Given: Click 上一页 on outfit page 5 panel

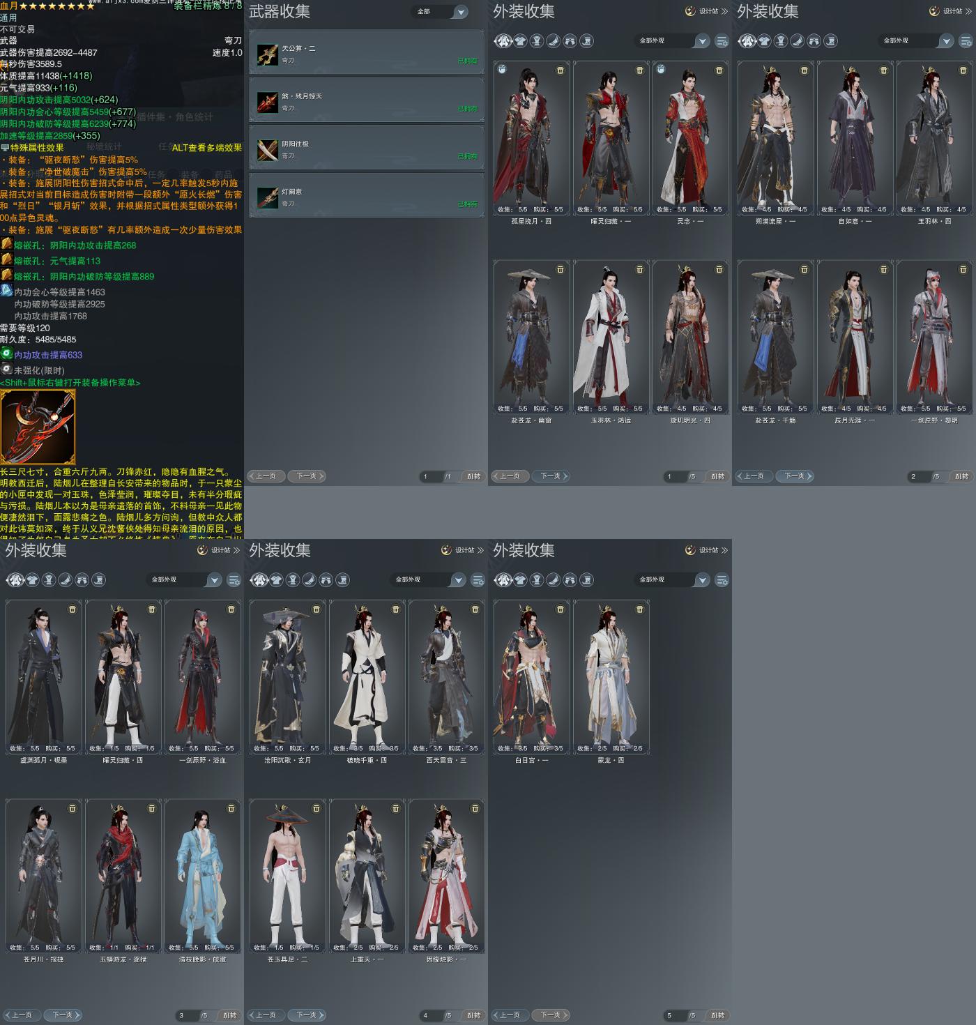Looking at the screenshot, I should [510, 1015].
